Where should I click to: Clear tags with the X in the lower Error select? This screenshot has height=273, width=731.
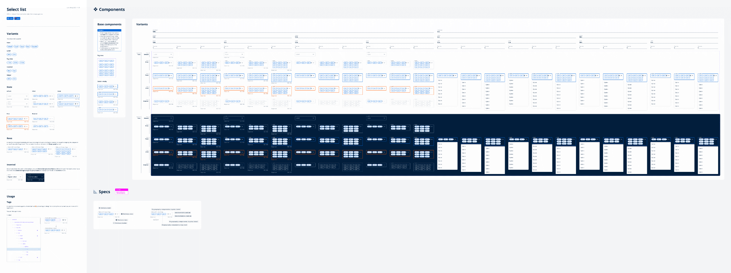tap(24, 126)
